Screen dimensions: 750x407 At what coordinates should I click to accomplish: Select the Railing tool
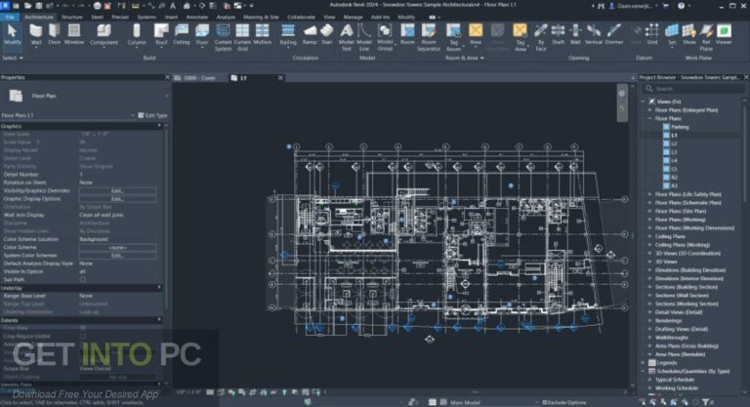[x=288, y=35]
